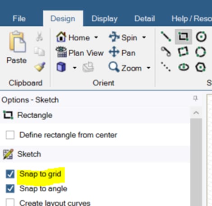Uncheck the Snap to angle checkbox
Screen dimensions: 212x206
10,188
